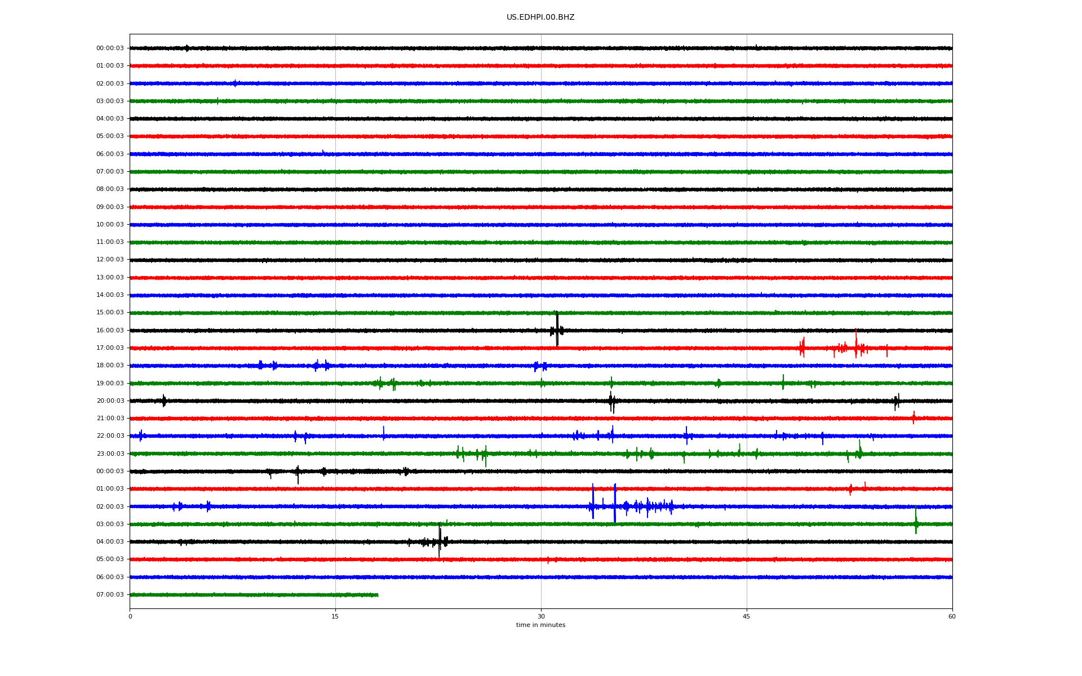Select the 09:00:03 trace time label
Viewport: 1082px width, 676px height.
(110, 207)
